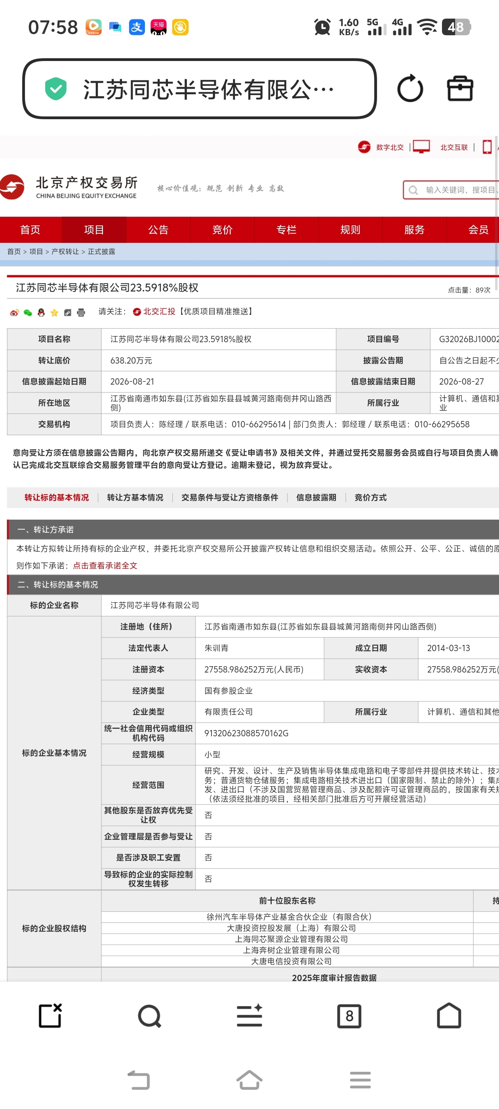This screenshot has height=1109, width=499.
Task: Tap the browser bottom search icon
Action: click(x=150, y=1016)
